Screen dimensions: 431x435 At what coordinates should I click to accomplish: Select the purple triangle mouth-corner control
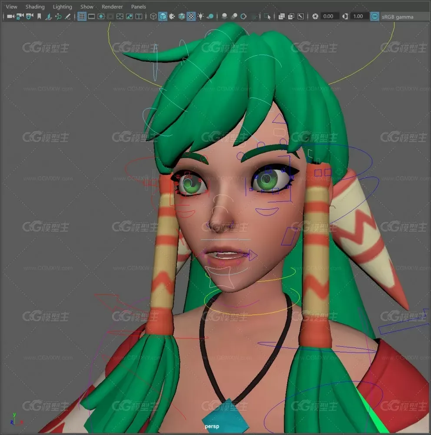click(x=252, y=255)
